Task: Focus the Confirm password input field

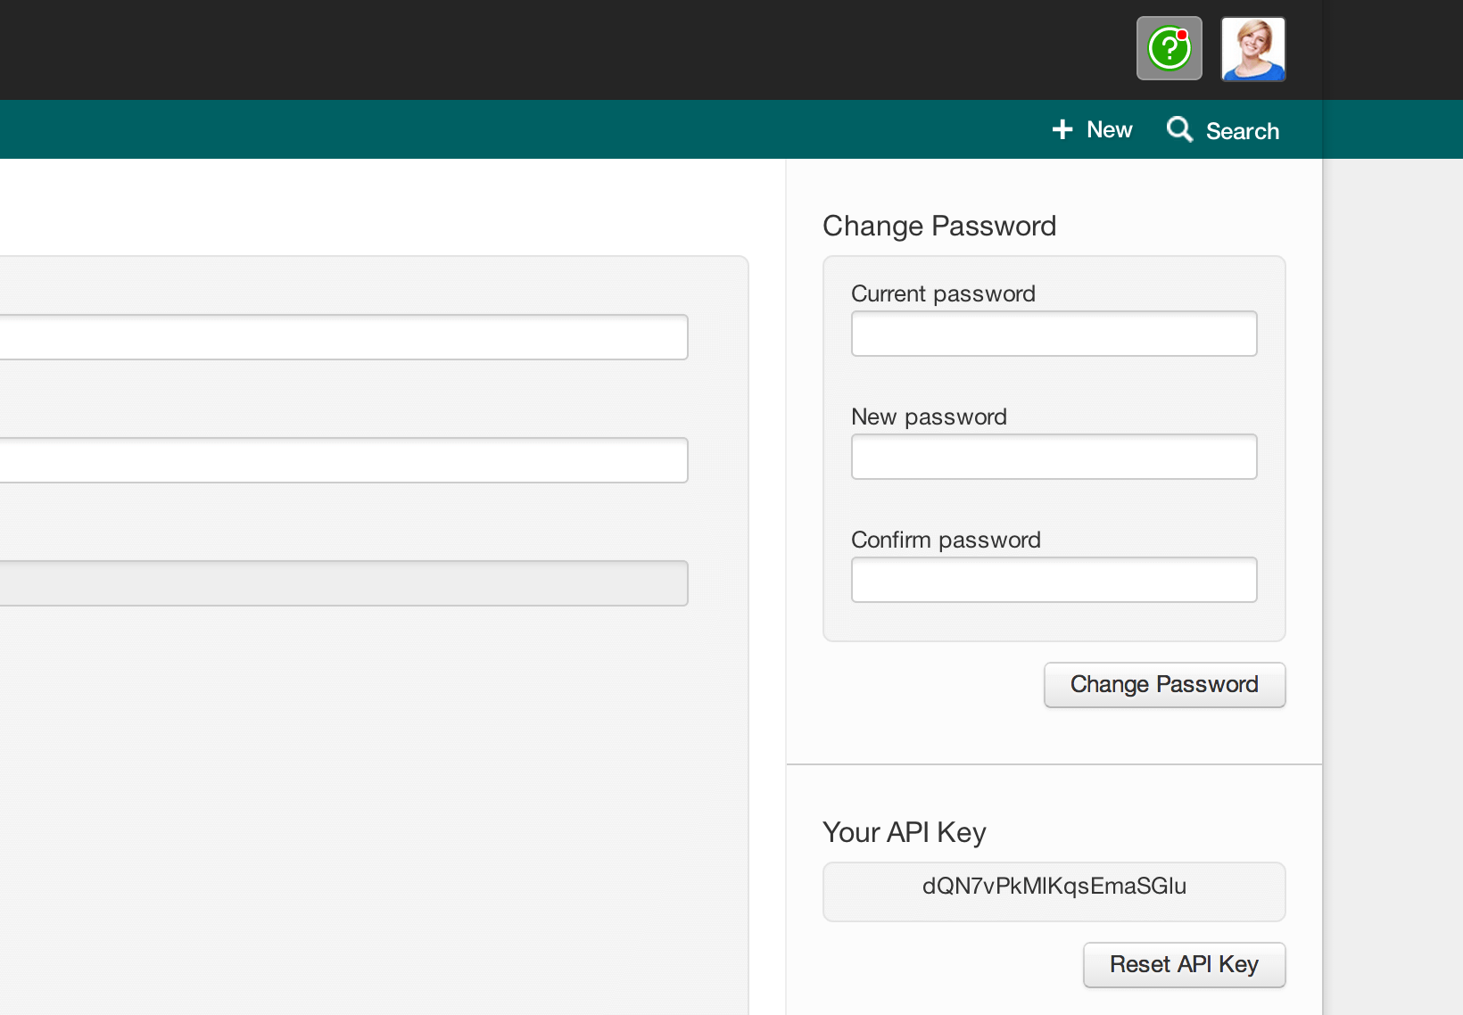Action: [x=1054, y=580]
